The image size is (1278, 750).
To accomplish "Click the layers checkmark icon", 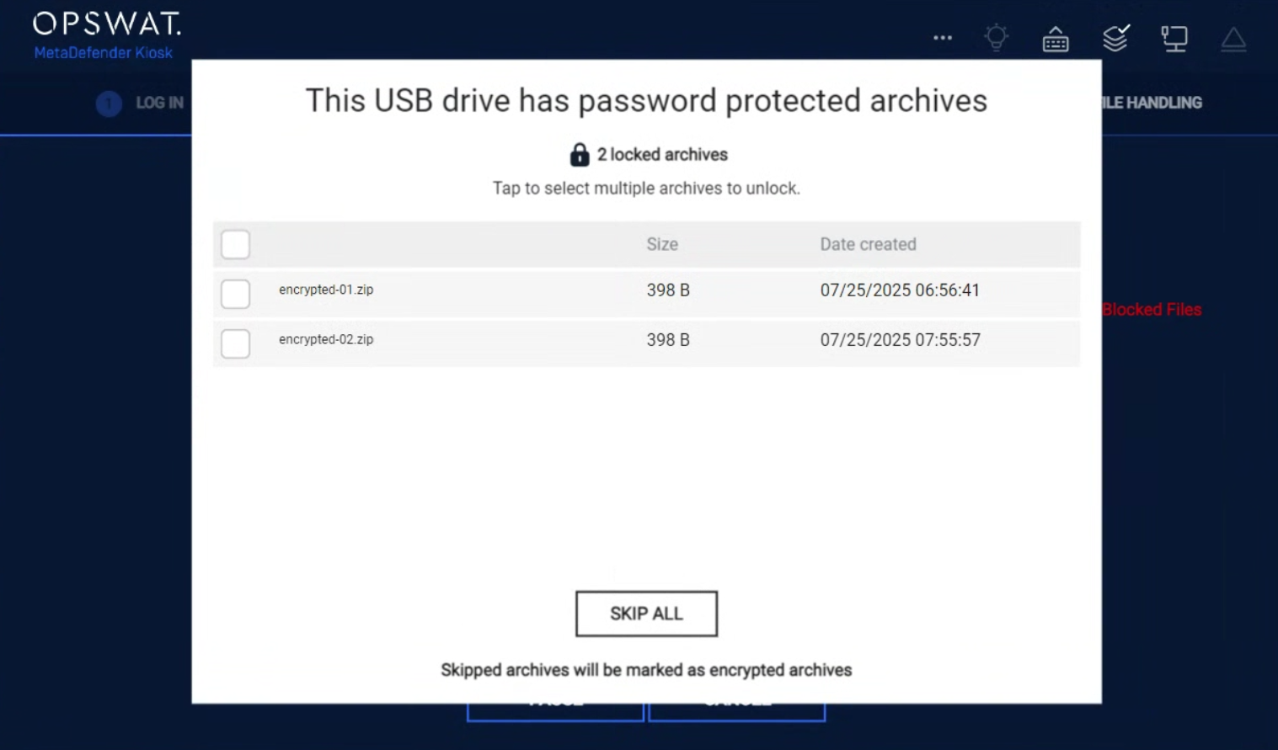I will pyautogui.click(x=1115, y=38).
